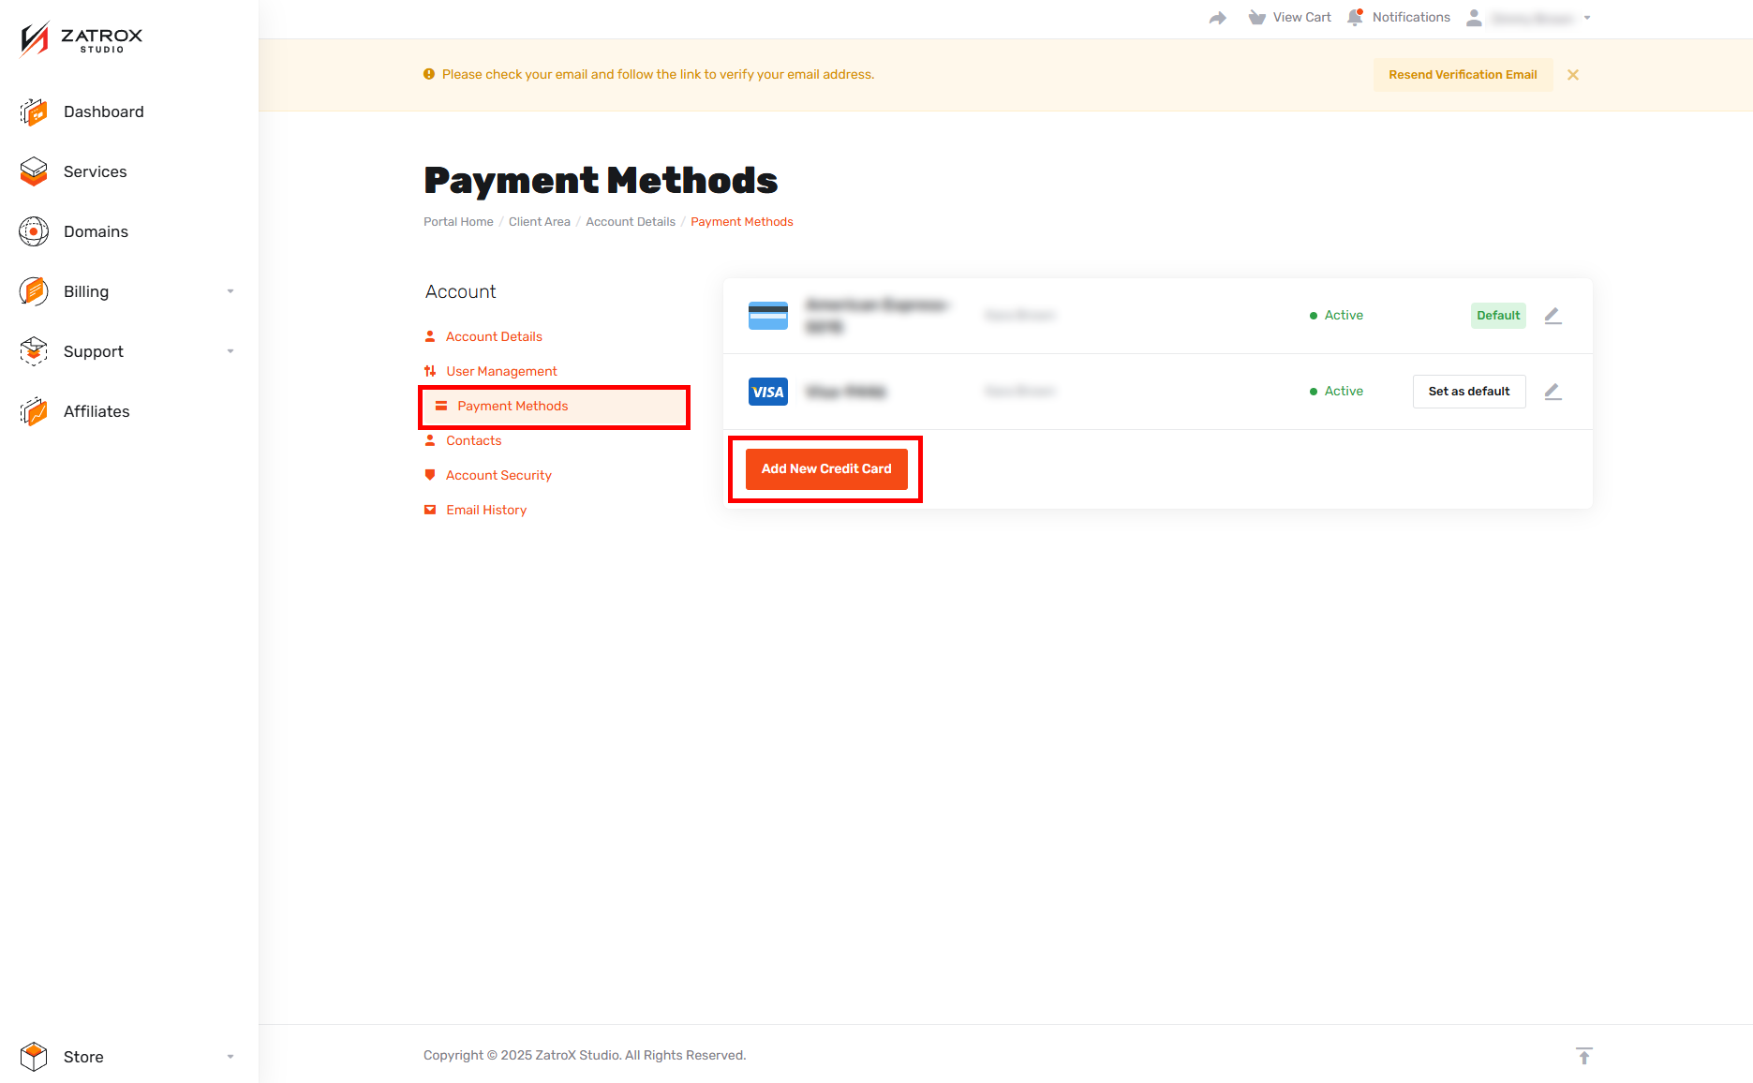Edit the American Express card with pencil icon
The image size is (1753, 1083).
click(x=1552, y=316)
